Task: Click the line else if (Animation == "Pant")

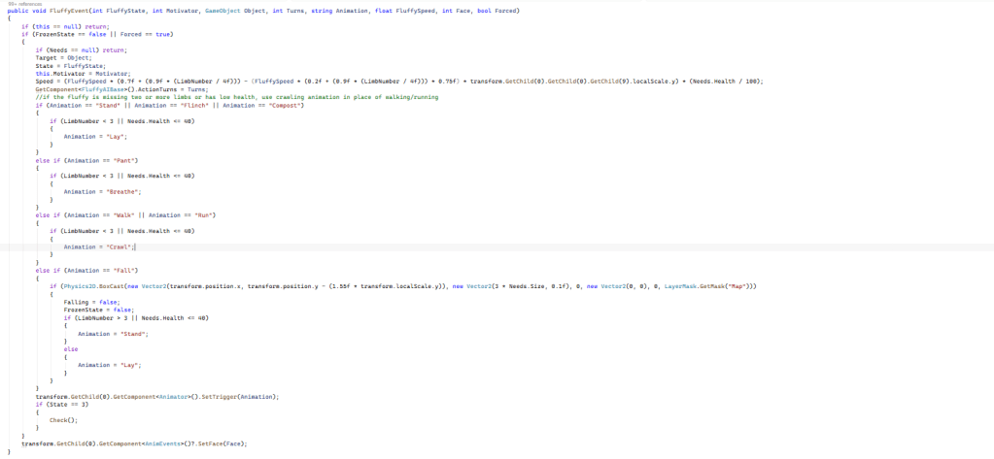Action: pos(86,160)
